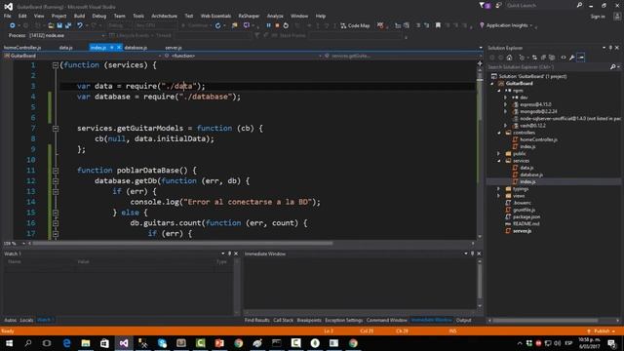
Task: Click the Application Insights toolbar button
Action: 505,25
